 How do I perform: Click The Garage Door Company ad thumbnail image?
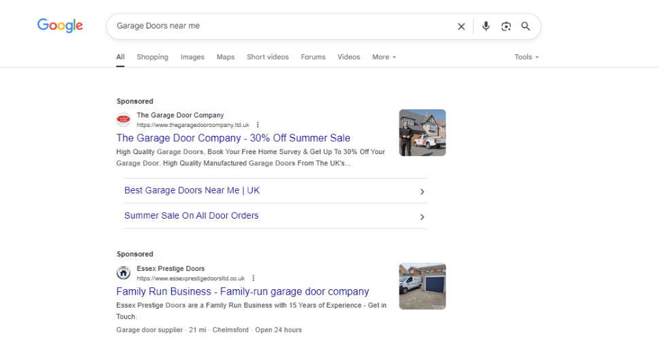point(423,132)
